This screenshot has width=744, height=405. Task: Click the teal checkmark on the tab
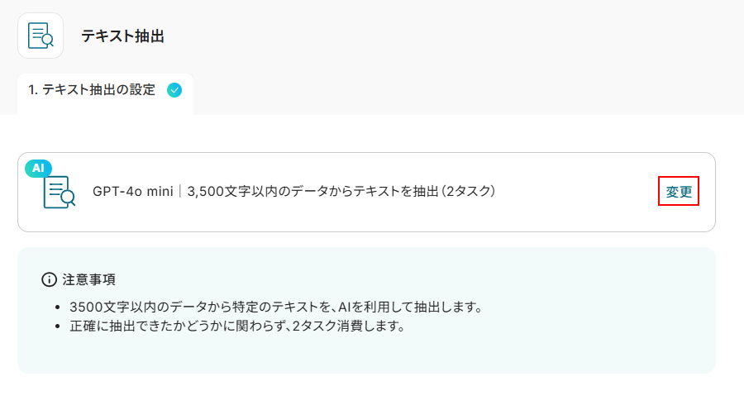pyautogui.click(x=174, y=90)
